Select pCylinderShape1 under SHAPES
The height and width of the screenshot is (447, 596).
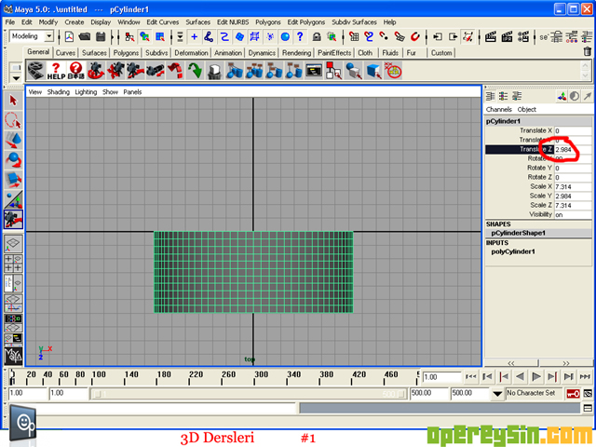point(518,233)
